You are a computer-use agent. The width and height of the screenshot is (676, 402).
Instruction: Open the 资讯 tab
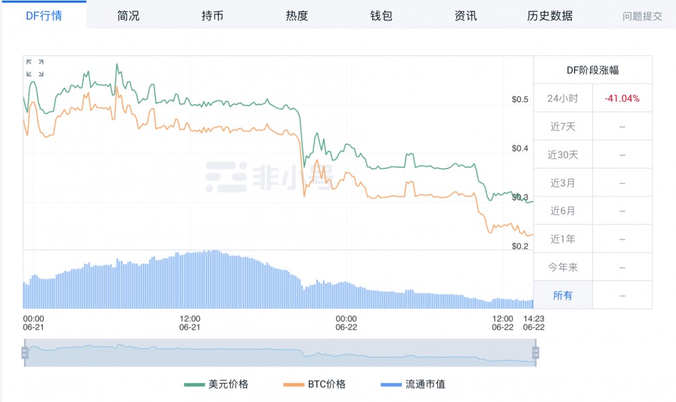(x=464, y=16)
